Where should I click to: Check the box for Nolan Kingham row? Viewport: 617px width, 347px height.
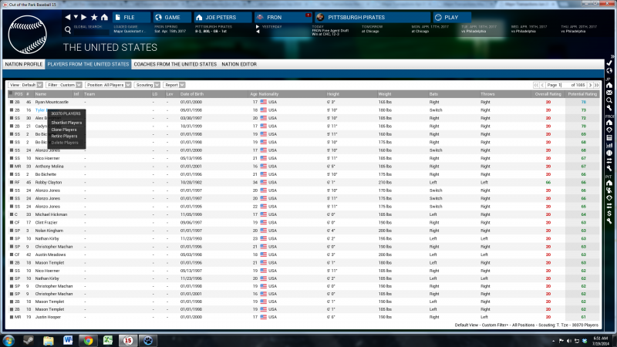(x=12, y=231)
